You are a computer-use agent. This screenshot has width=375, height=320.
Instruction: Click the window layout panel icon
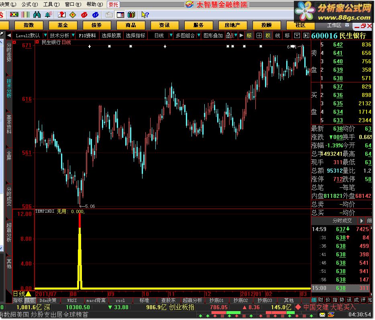120,15
